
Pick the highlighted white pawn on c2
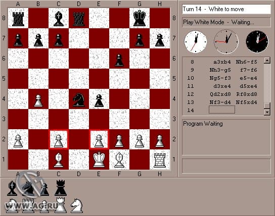[59, 141]
